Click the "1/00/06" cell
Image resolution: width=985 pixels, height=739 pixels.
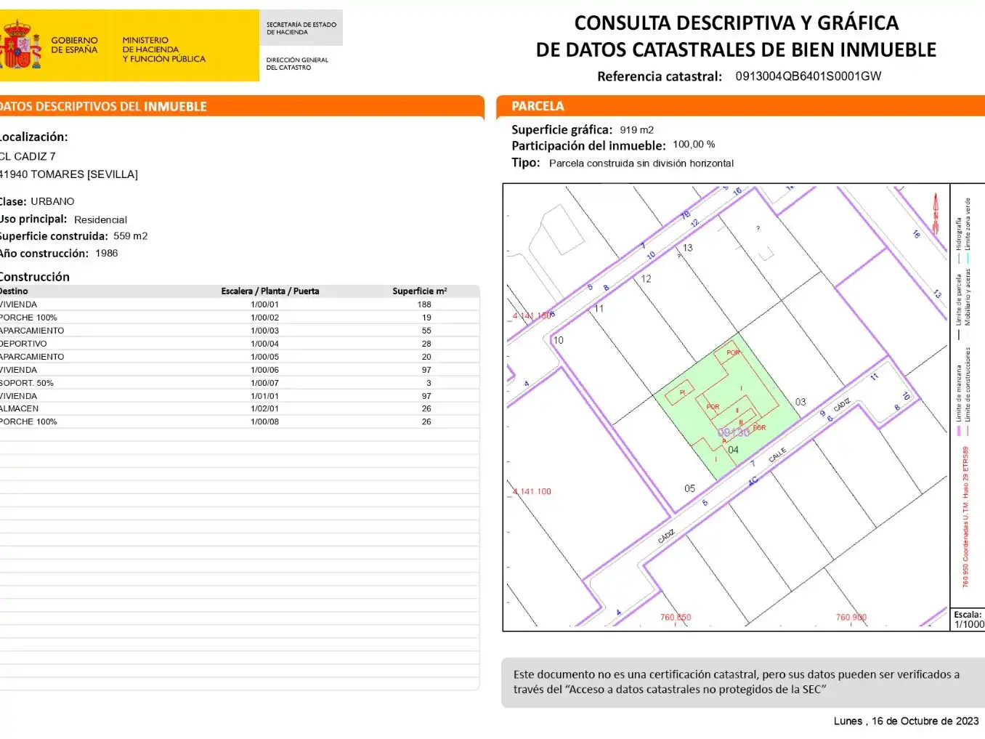point(265,370)
